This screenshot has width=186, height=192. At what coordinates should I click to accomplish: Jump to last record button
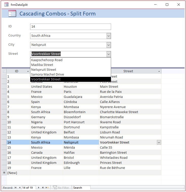[x=43, y=188]
